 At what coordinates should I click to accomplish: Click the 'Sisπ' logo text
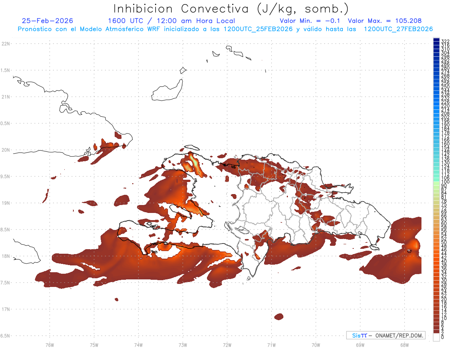(359, 335)
